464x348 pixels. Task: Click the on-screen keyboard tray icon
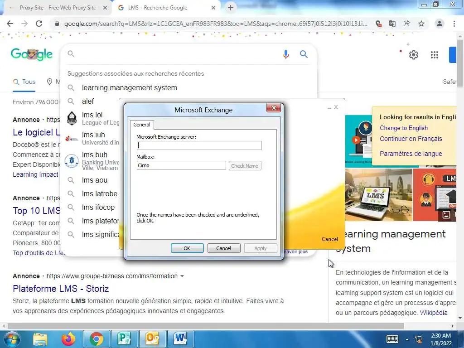392,339
